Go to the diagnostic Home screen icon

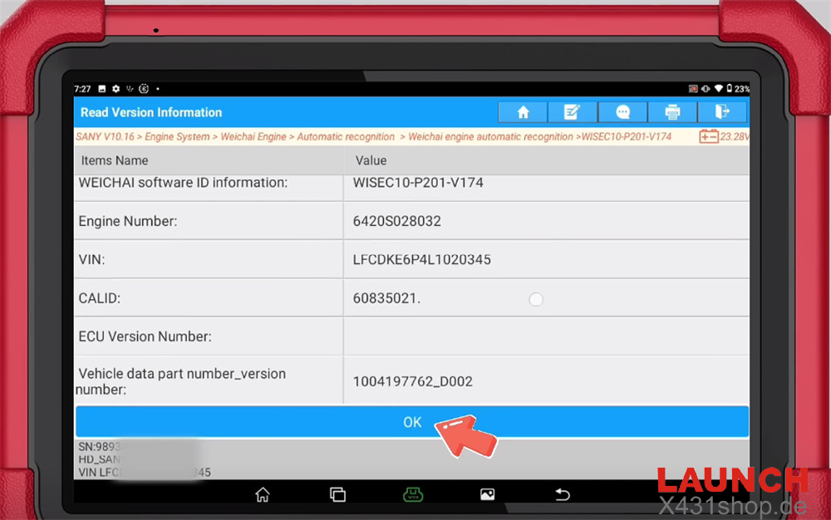coord(523,112)
